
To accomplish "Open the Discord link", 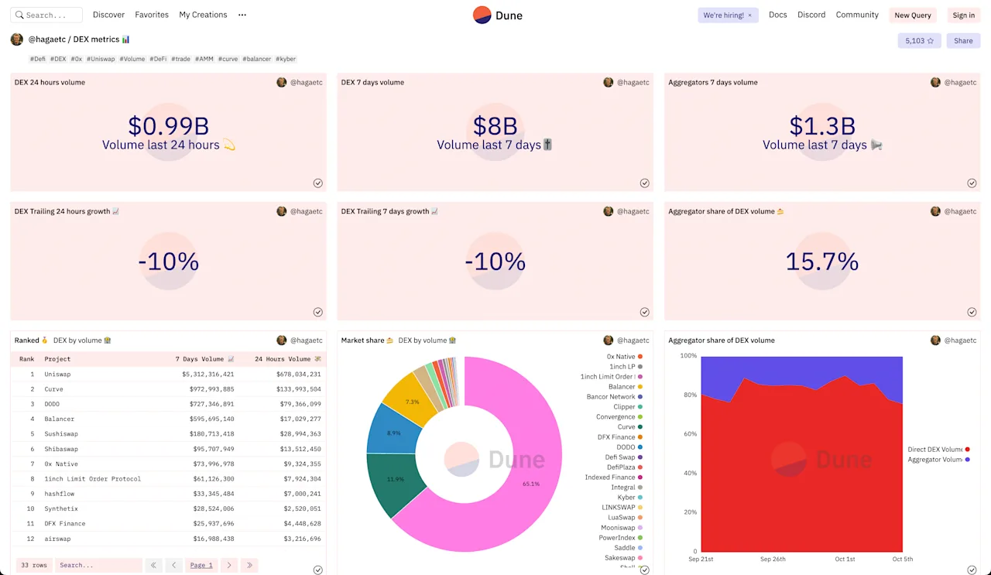I will point(811,15).
